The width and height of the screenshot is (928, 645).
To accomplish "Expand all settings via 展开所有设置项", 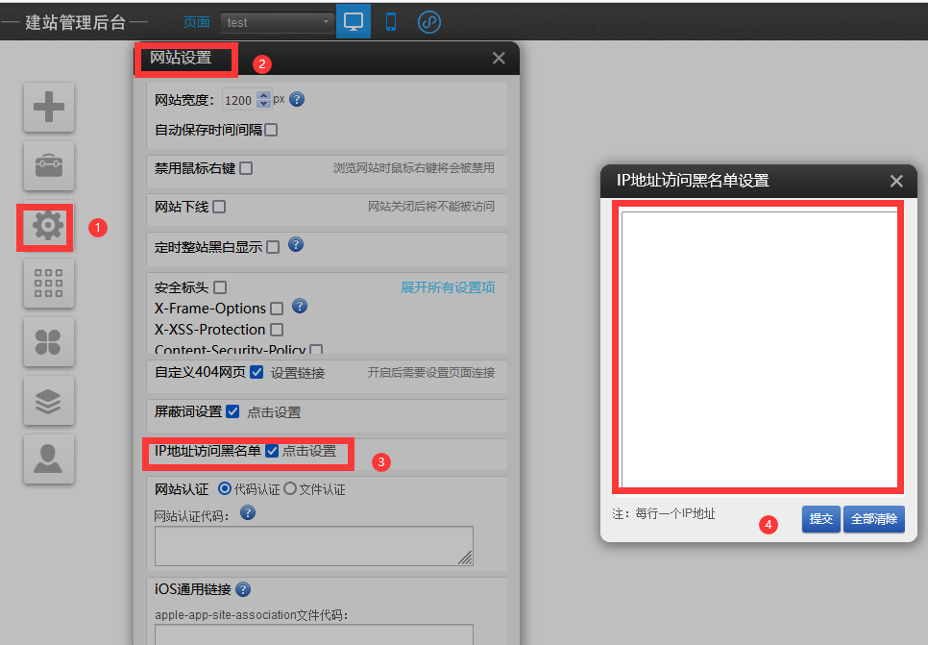I will [x=448, y=287].
